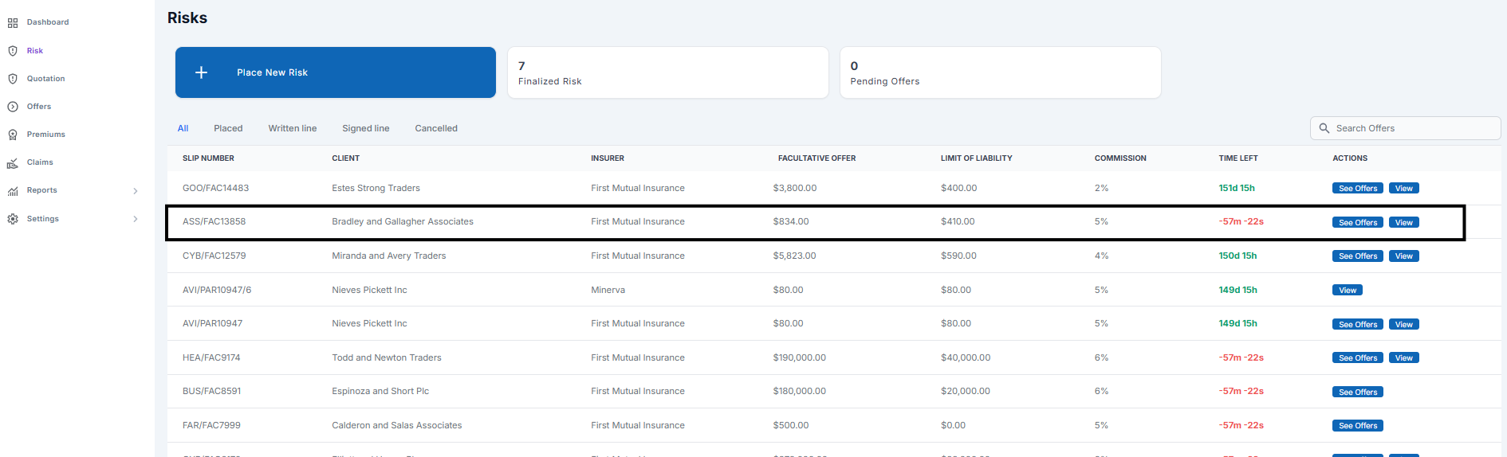Switch to the Placed tab
This screenshot has width=1507, height=457.
[x=228, y=128]
